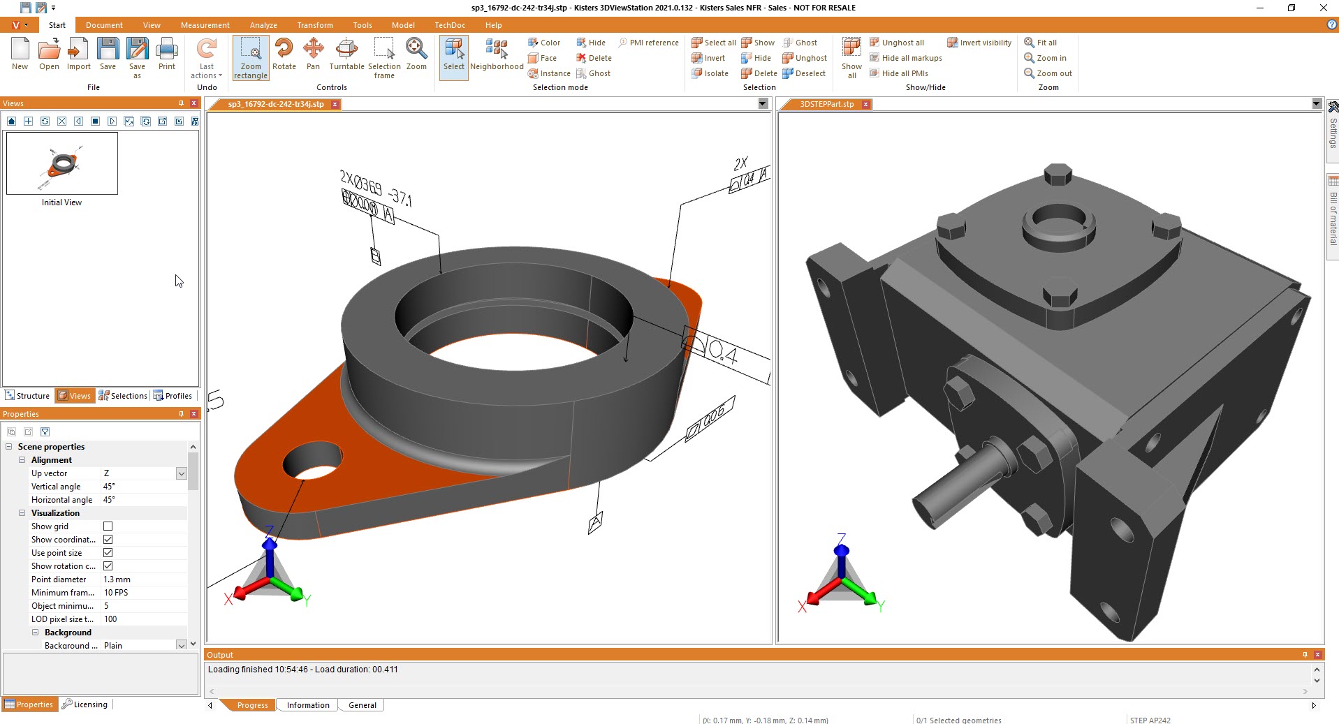Screen dimensions: 1339x724
Task: Activate the Zoom rectangle tool
Action: 251,58
